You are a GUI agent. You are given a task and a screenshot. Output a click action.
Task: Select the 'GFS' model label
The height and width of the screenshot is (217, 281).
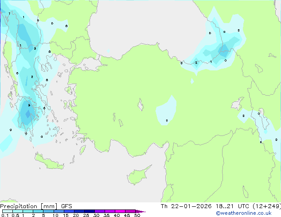[66, 206]
